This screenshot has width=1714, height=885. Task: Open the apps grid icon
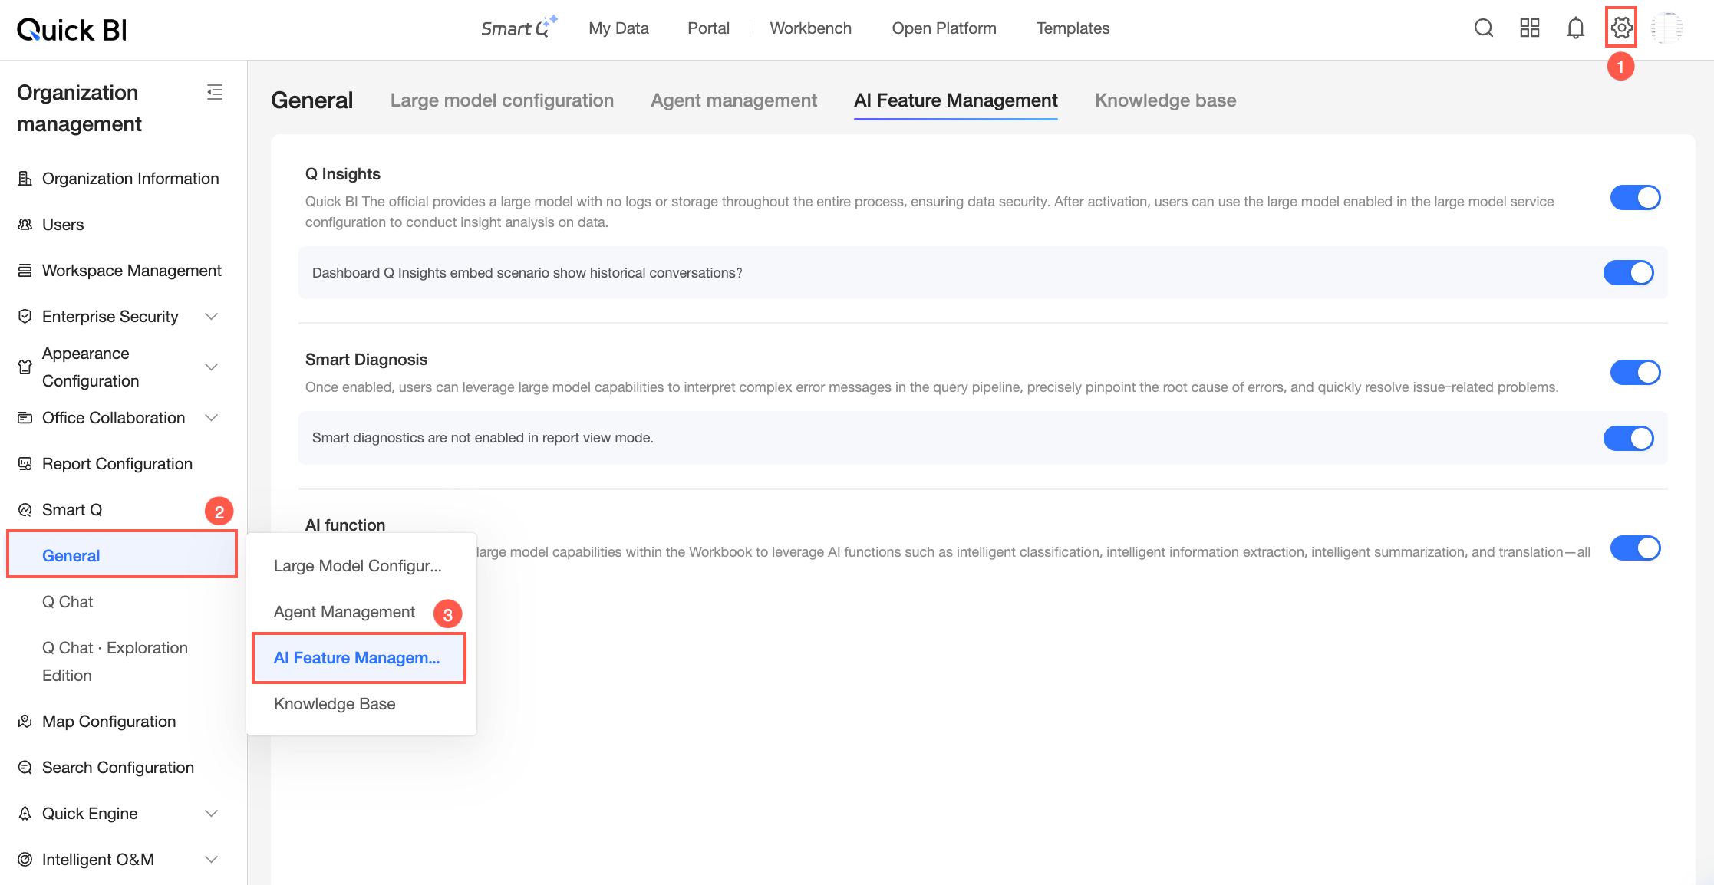[1530, 28]
